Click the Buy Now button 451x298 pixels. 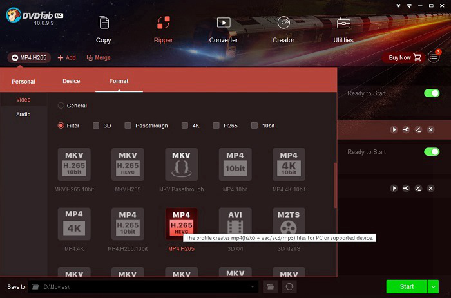pyautogui.click(x=403, y=57)
